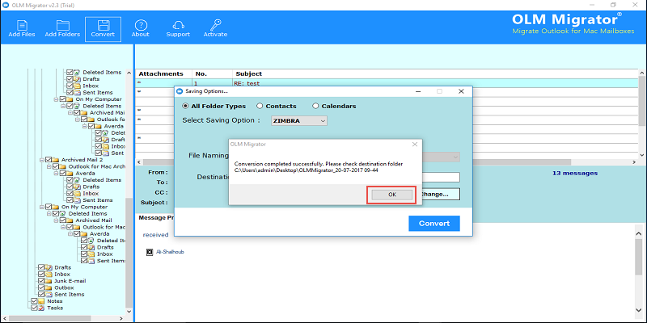Click the '13 messages' count text

click(x=575, y=173)
